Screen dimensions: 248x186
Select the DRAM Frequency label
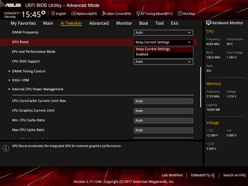25,32
